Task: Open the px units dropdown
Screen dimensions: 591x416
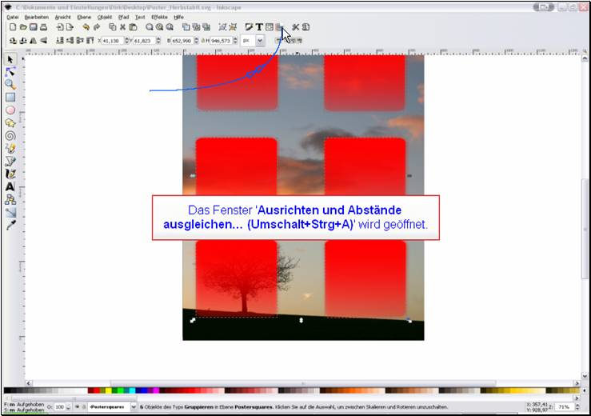Action: [260, 40]
